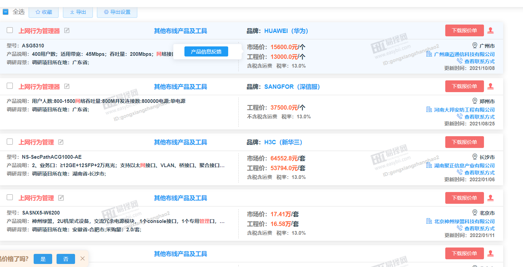Click 查看联系方式 for the Changsha supplier
This screenshot has height=267, width=523.
click(x=480, y=173)
